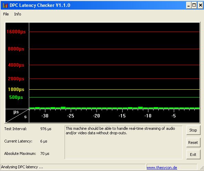The height and width of the screenshot is (171, 204).
Task: Click the 500µs green threshold label
Action: tap(16, 97)
